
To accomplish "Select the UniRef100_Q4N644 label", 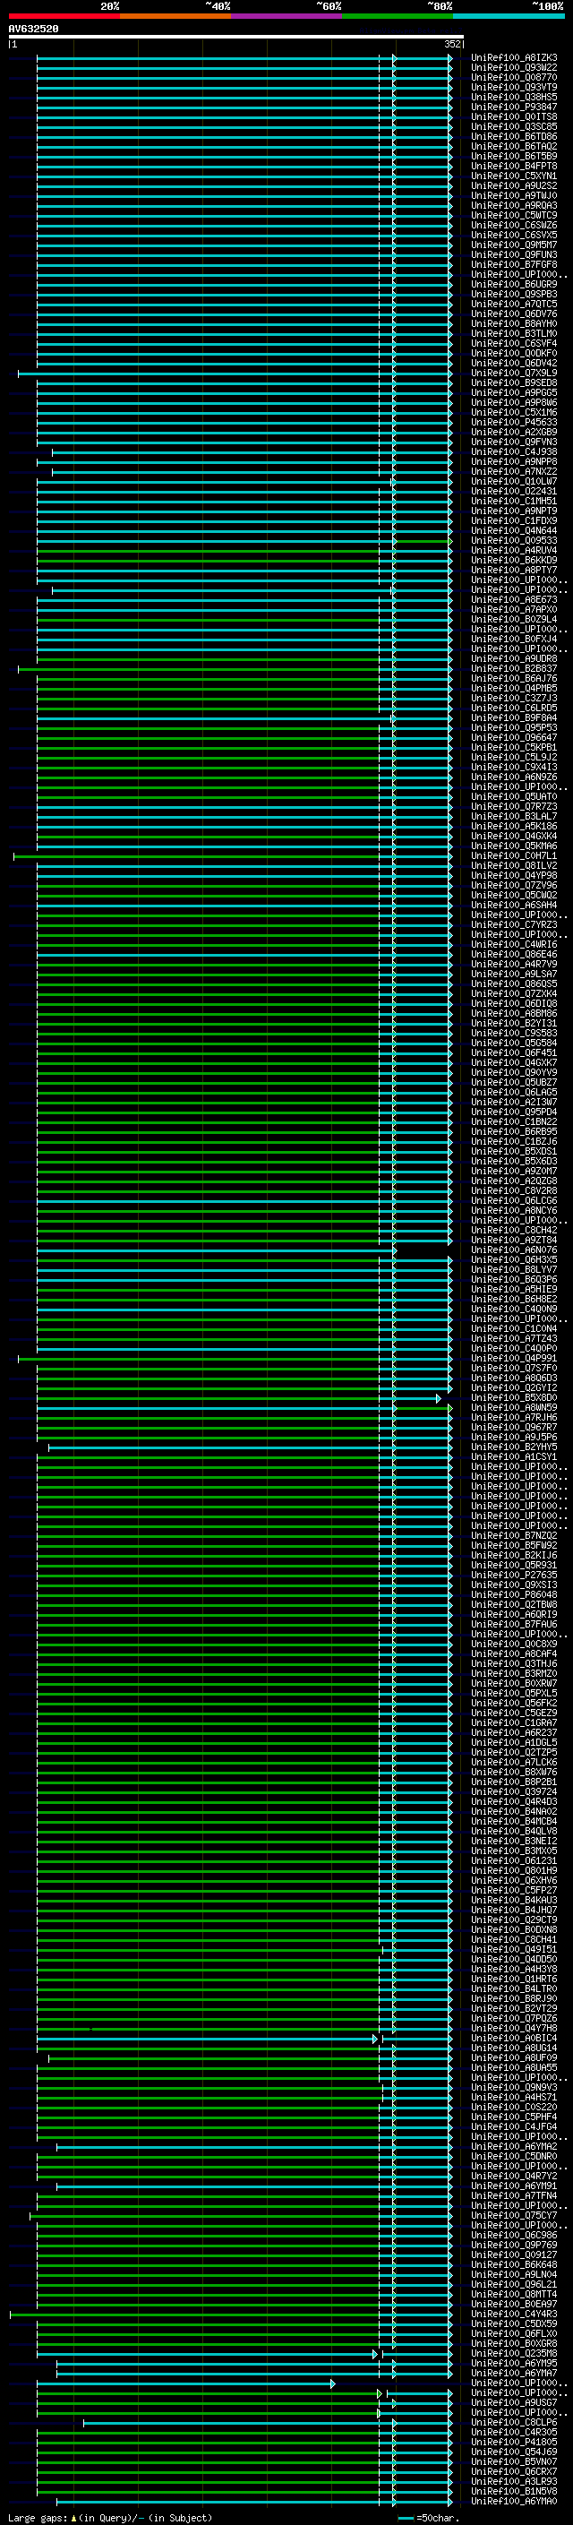I will [514, 530].
